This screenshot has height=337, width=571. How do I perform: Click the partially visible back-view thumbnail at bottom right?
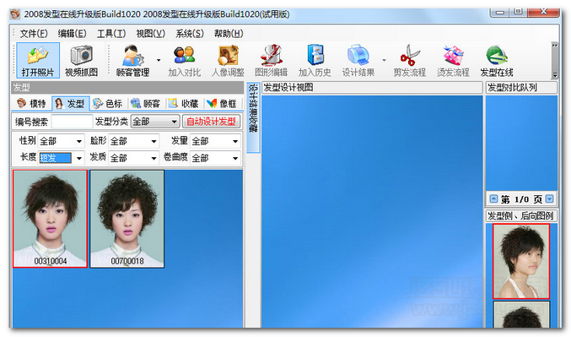521,314
